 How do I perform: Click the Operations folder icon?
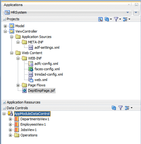pyautogui.click(x=17, y=135)
